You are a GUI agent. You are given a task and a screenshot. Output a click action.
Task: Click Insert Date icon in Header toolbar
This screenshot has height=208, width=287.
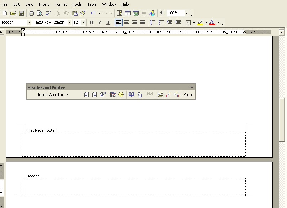coord(113,95)
